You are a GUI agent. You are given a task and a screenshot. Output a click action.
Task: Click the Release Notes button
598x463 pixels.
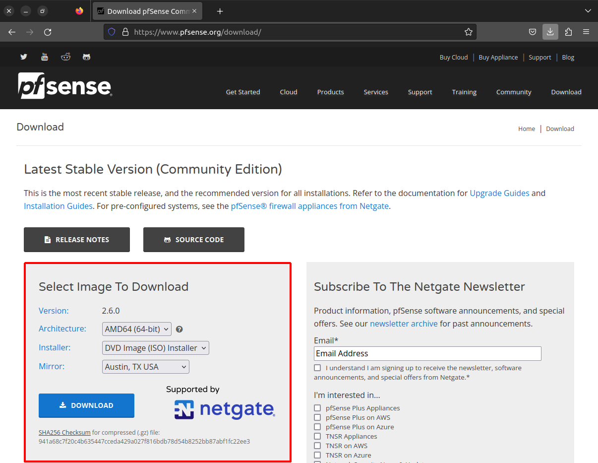click(x=77, y=240)
